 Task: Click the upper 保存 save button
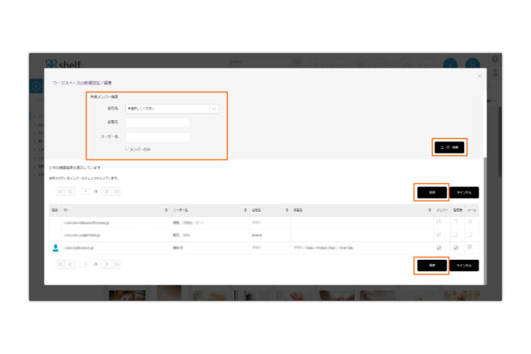click(431, 192)
